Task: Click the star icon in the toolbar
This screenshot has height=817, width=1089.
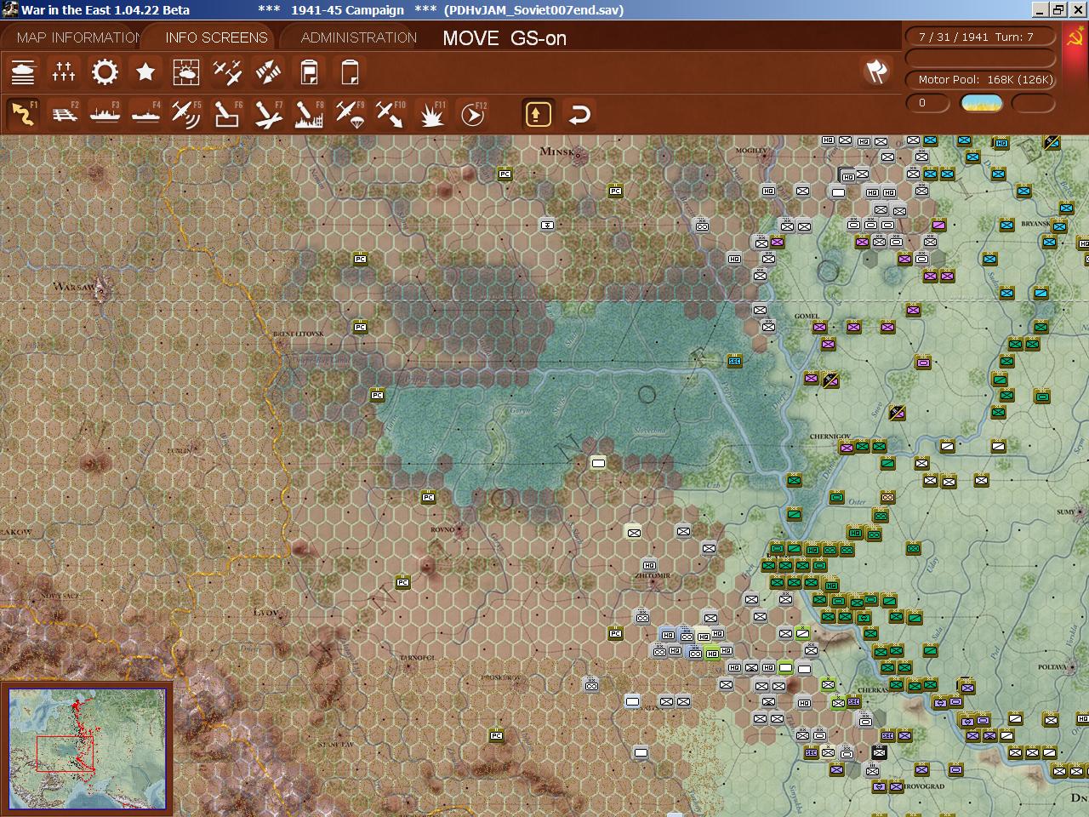Action: point(145,72)
